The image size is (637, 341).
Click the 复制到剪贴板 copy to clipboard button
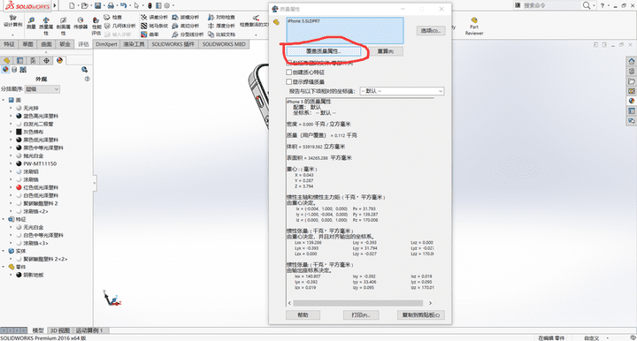click(x=420, y=315)
